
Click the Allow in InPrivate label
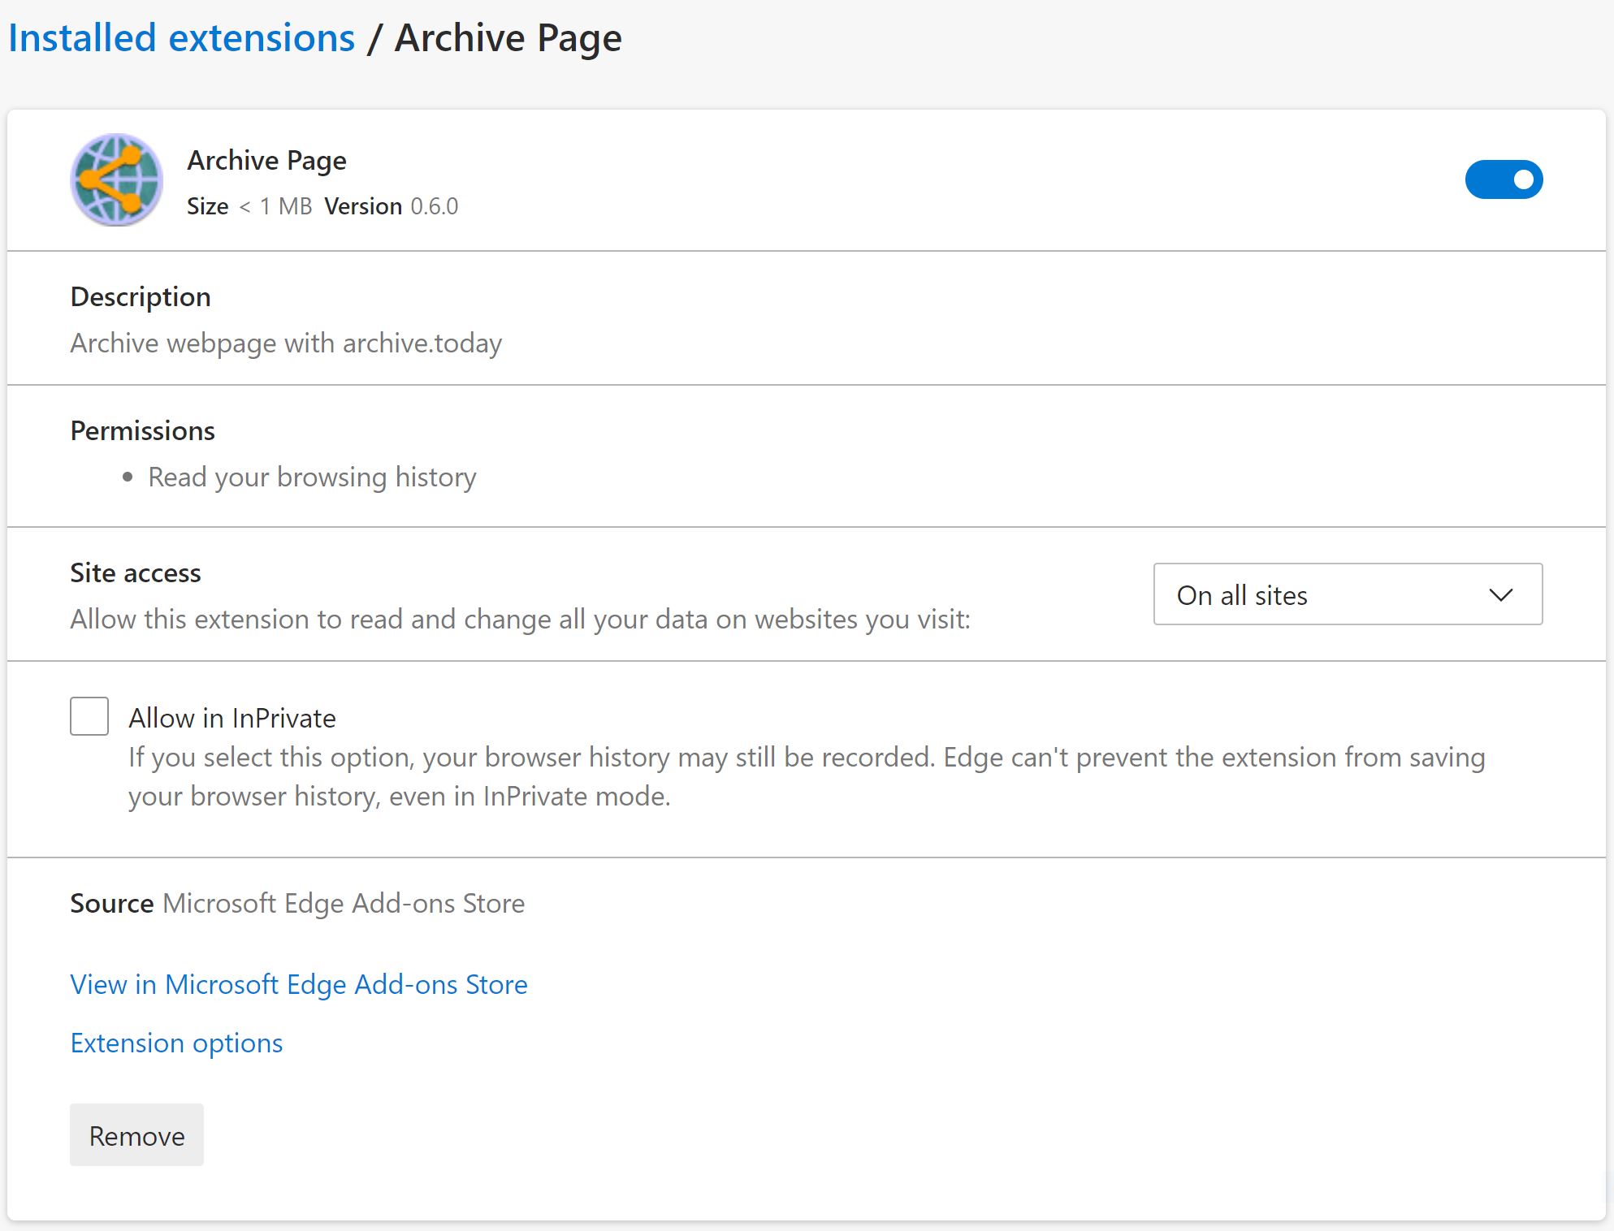232,718
